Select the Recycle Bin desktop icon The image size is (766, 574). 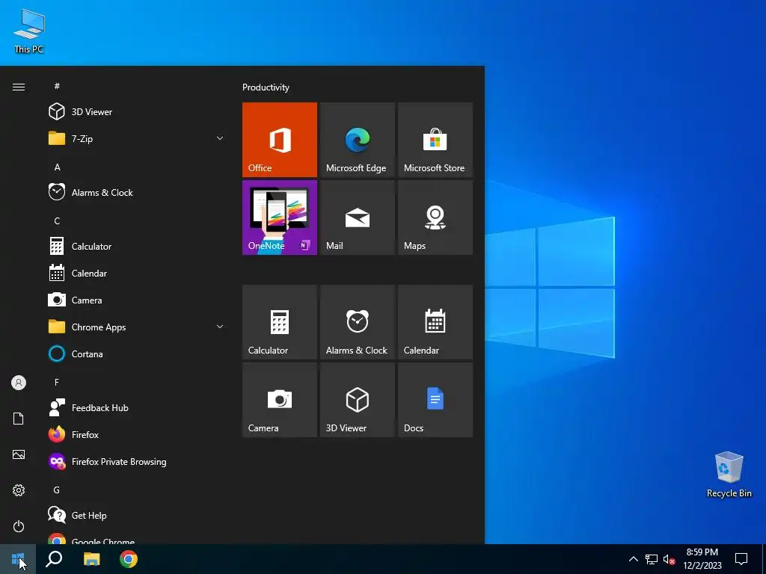coord(729,475)
